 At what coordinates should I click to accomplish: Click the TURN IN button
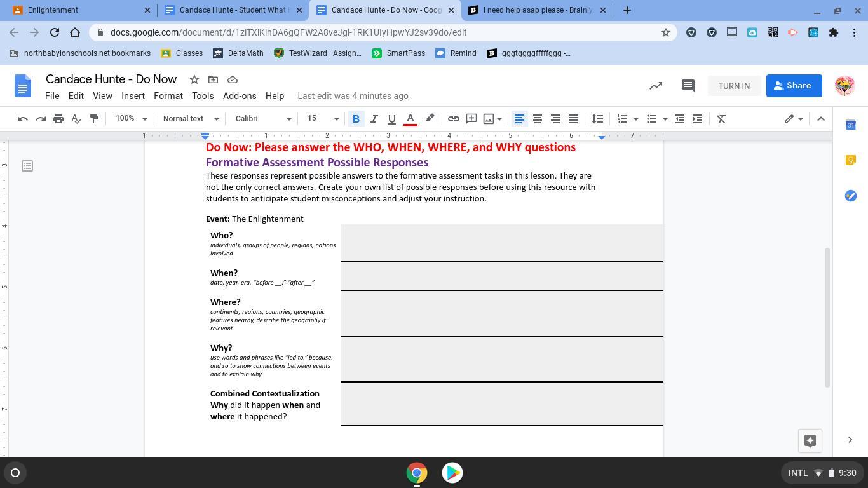733,86
